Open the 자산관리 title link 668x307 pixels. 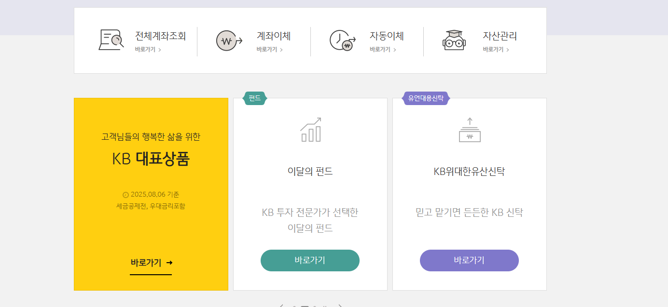500,36
